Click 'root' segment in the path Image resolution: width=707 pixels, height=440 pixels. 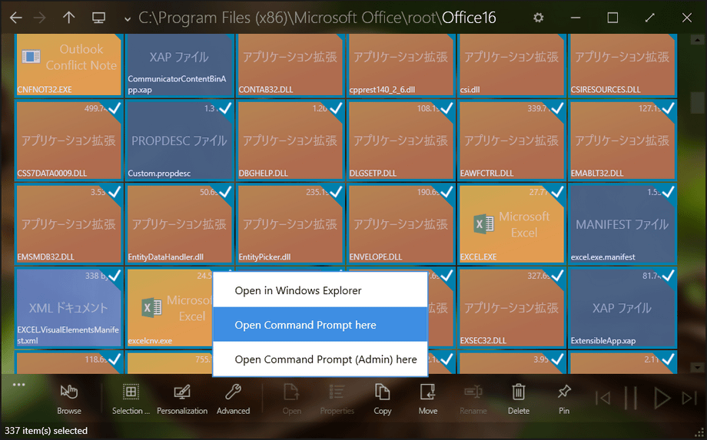point(421,18)
